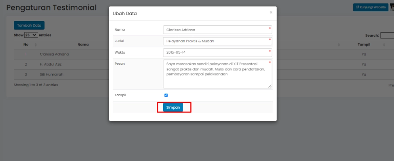This screenshot has width=394, height=161.
Task: Click the user avatar in top corner
Action: click(392, 7)
